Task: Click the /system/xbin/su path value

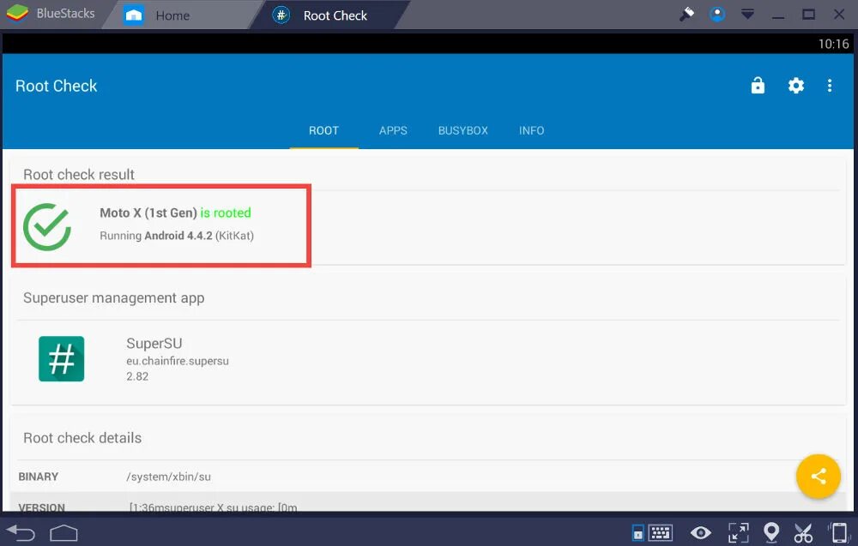Action: point(168,477)
